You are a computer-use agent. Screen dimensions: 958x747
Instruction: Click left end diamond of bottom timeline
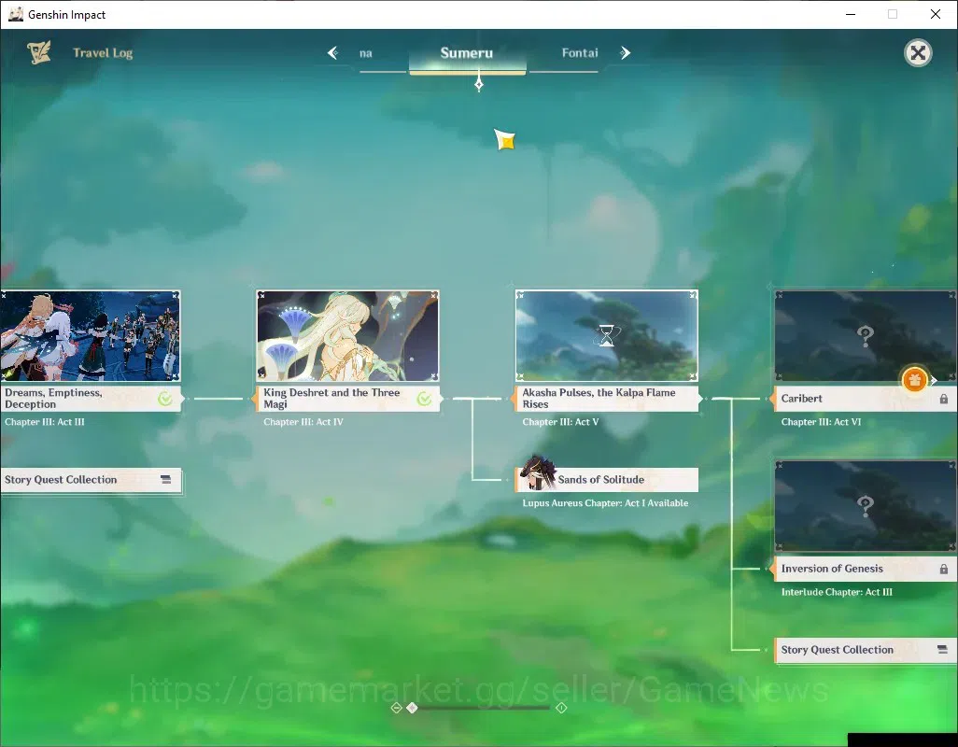click(x=396, y=707)
